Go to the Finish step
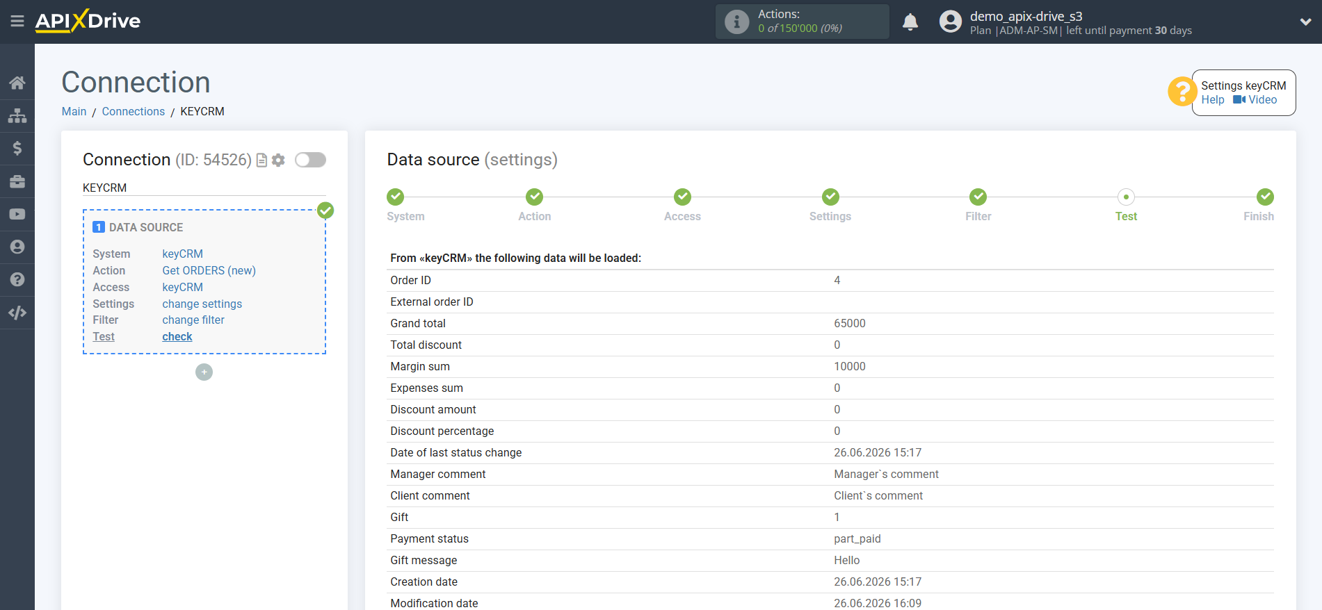 1265,197
